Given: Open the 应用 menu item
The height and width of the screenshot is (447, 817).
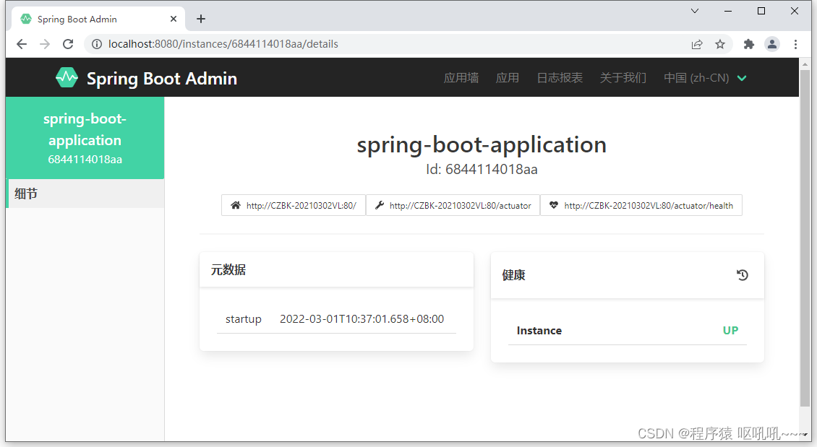Looking at the screenshot, I should [x=507, y=78].
